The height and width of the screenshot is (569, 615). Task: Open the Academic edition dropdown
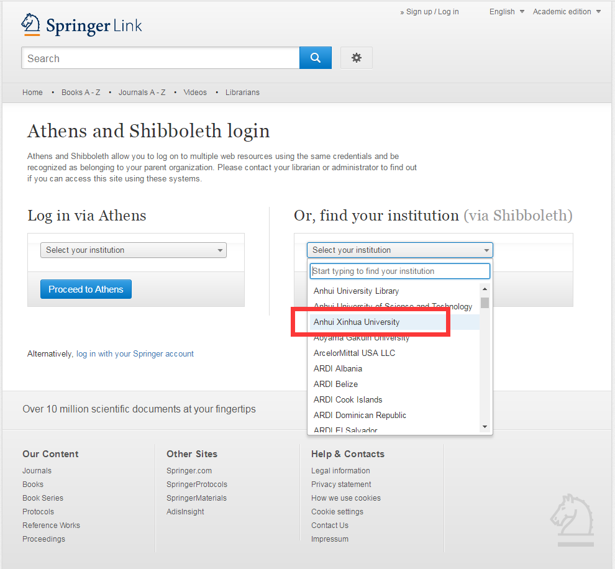[x=567, y=12]
